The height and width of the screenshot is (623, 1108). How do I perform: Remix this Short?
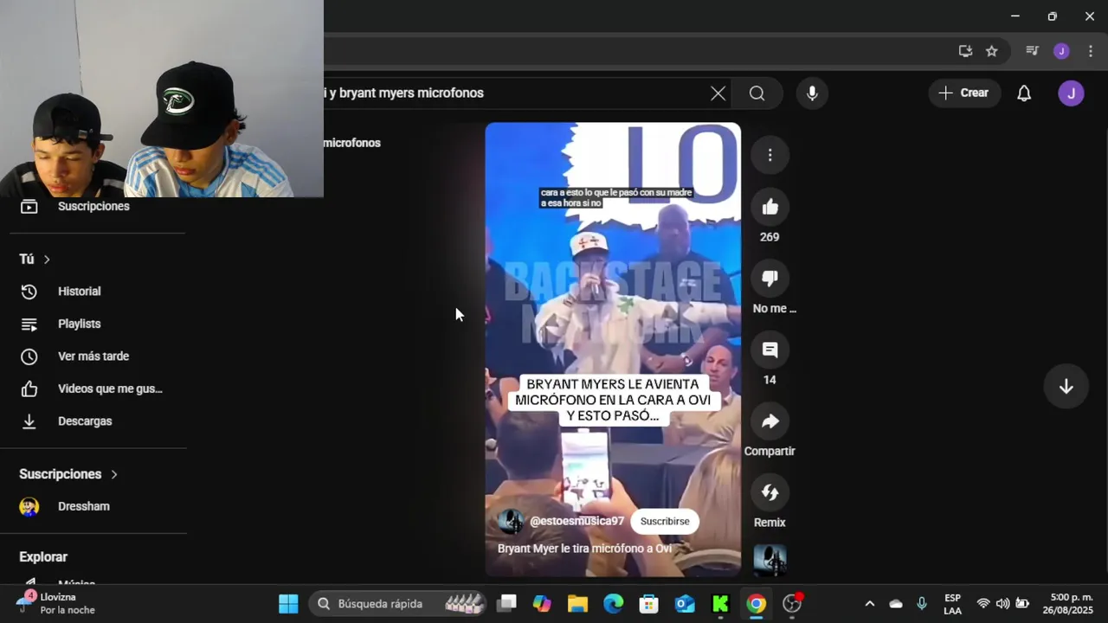[770, 493]
